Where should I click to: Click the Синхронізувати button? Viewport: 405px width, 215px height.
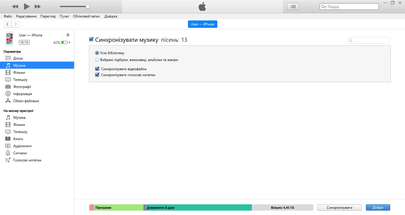click(x=339, y=208)
